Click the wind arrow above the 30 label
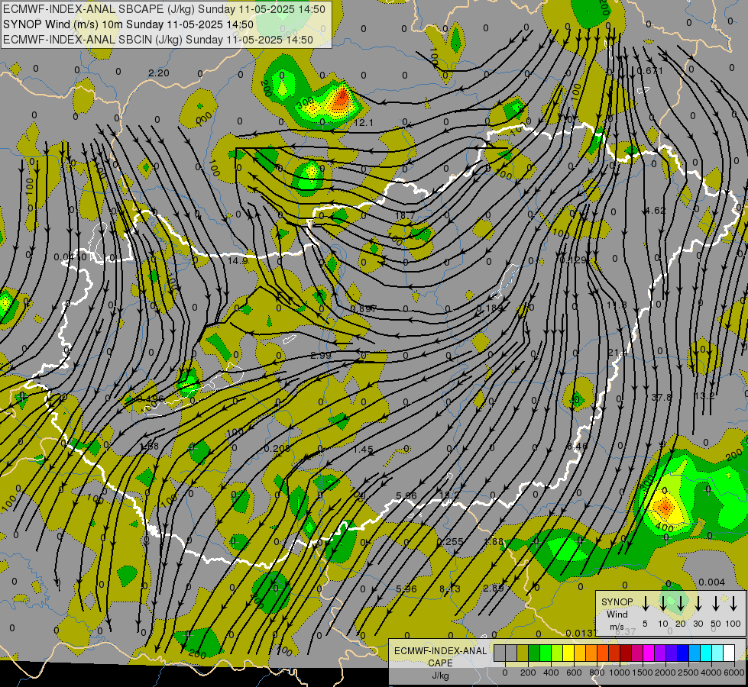 pos(698,604)
